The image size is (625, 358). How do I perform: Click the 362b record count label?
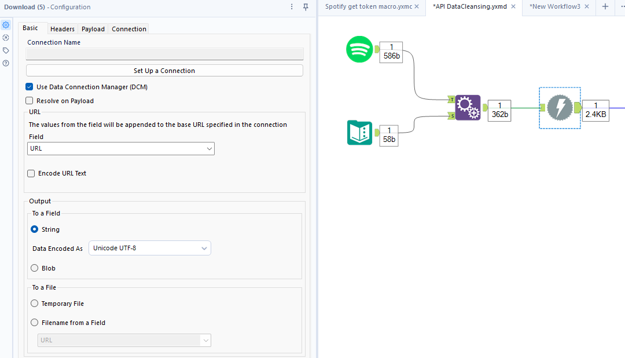coord(499,110)
